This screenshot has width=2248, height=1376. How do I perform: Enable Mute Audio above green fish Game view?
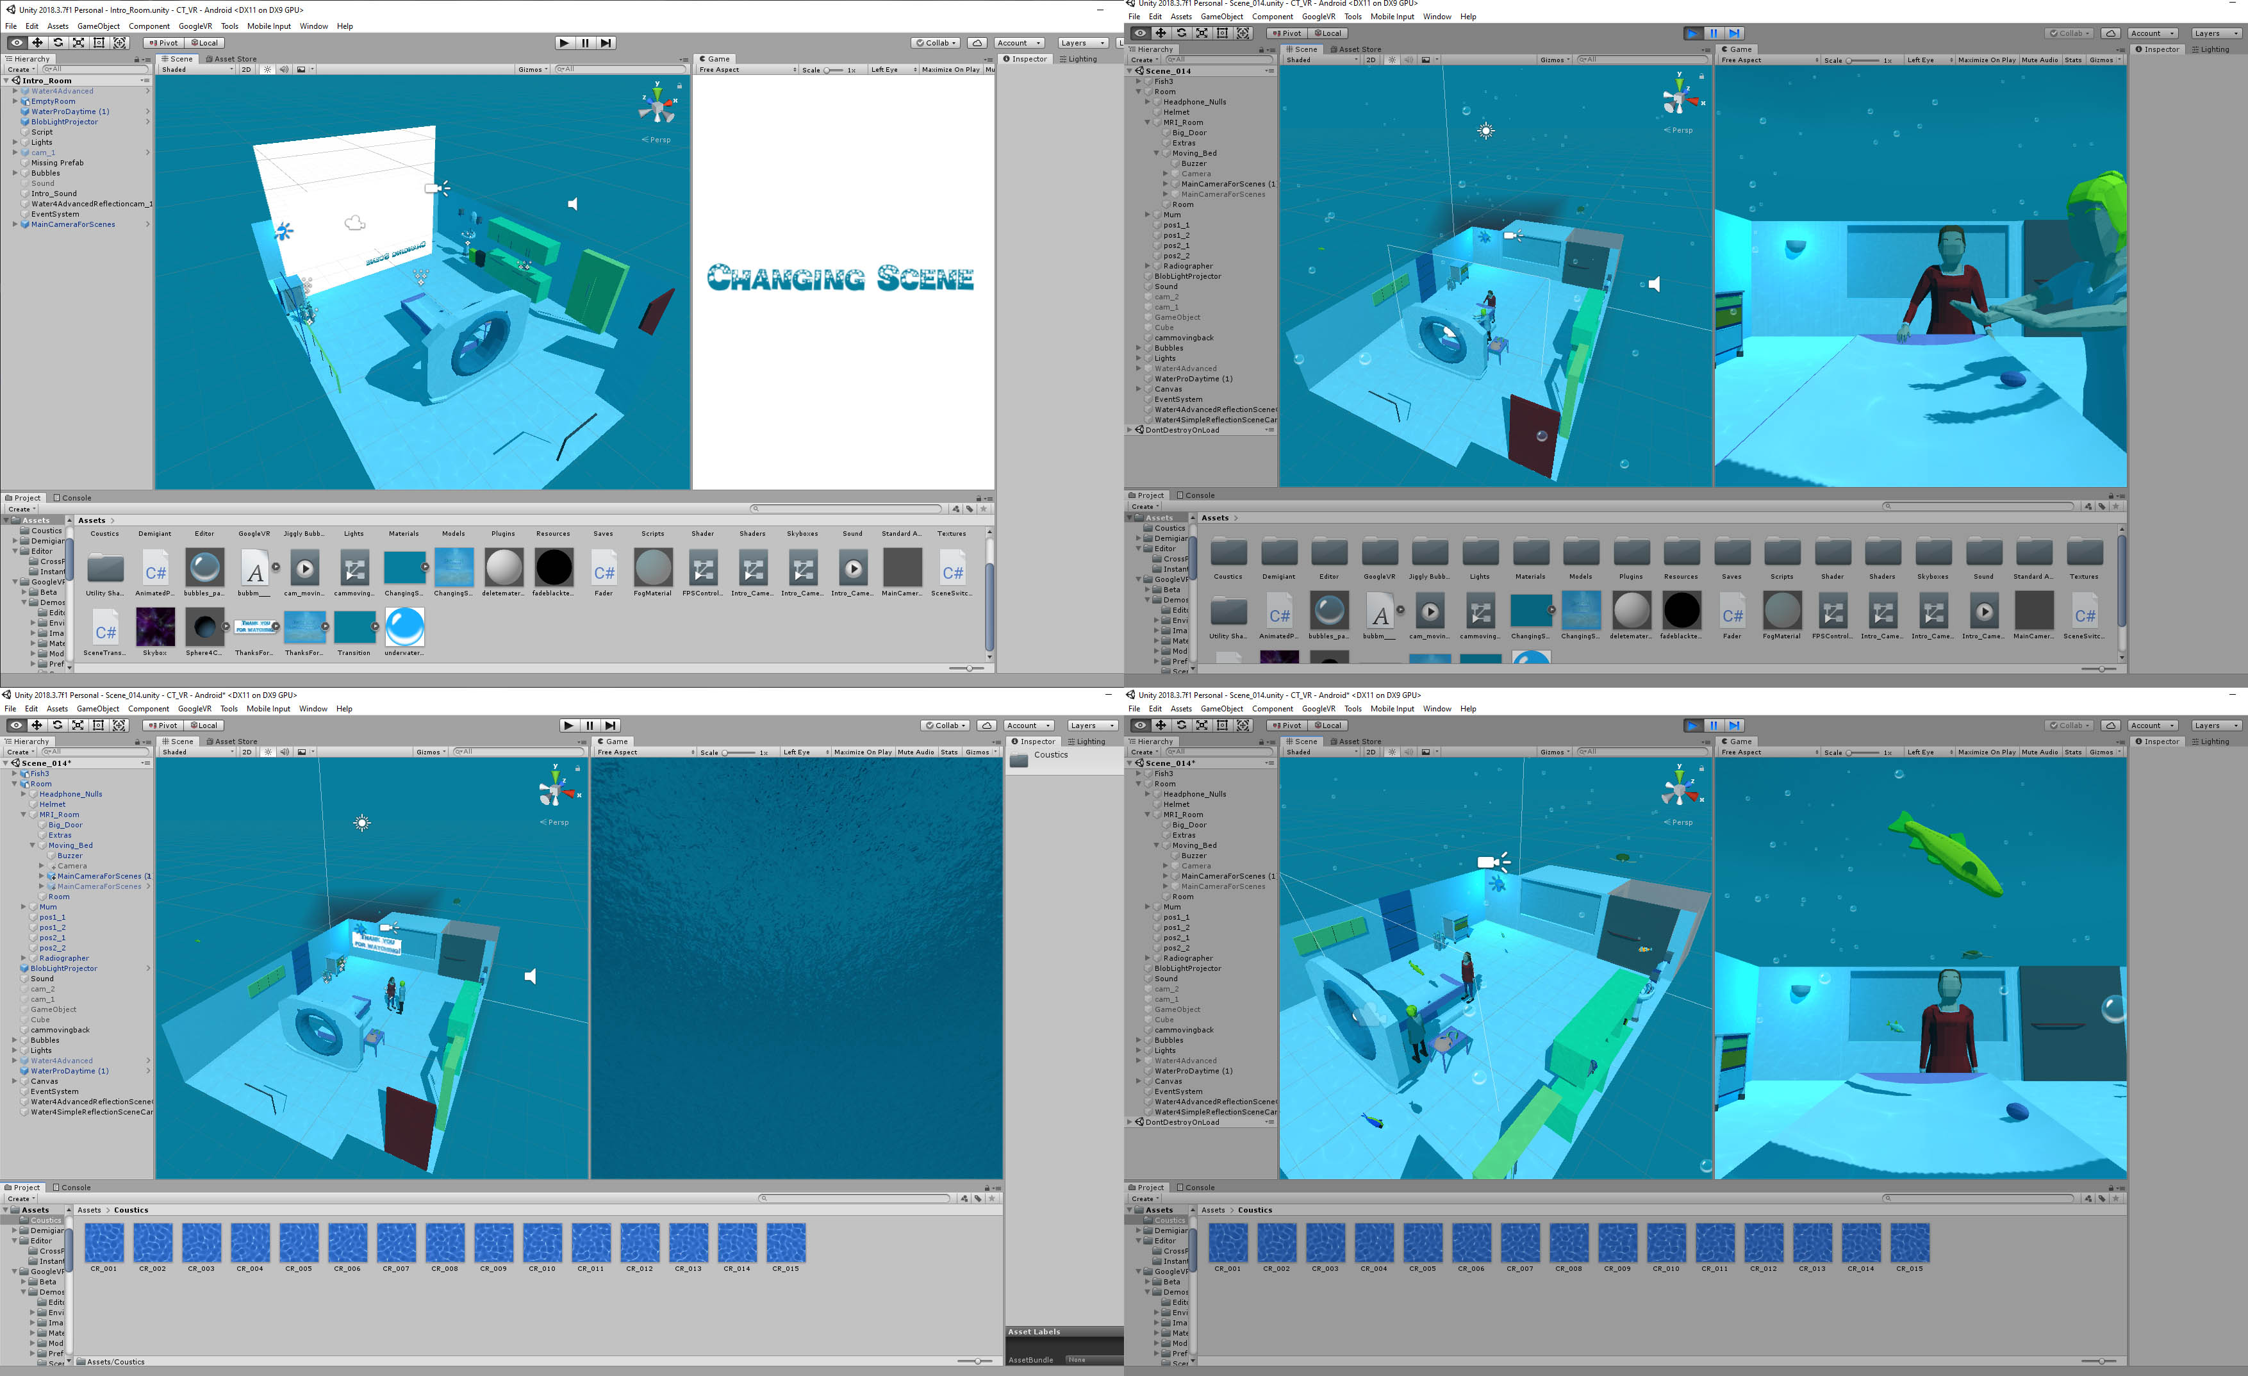pyautogui.click(x=2039, y=752)
